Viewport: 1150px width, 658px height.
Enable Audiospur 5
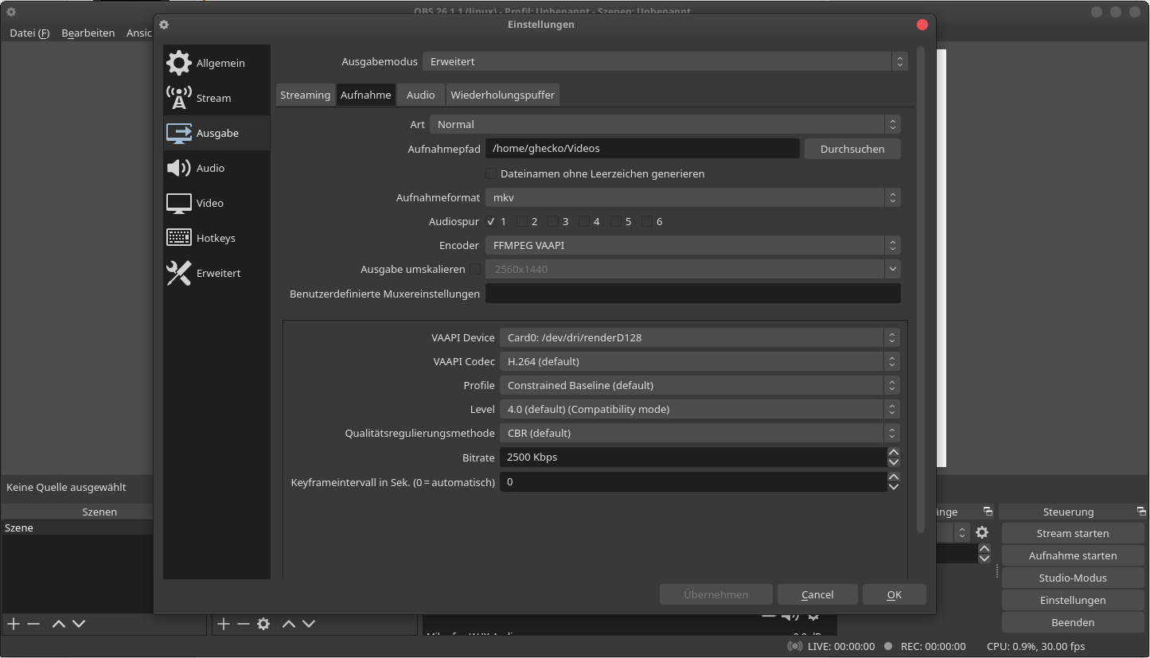coord(616,221)
